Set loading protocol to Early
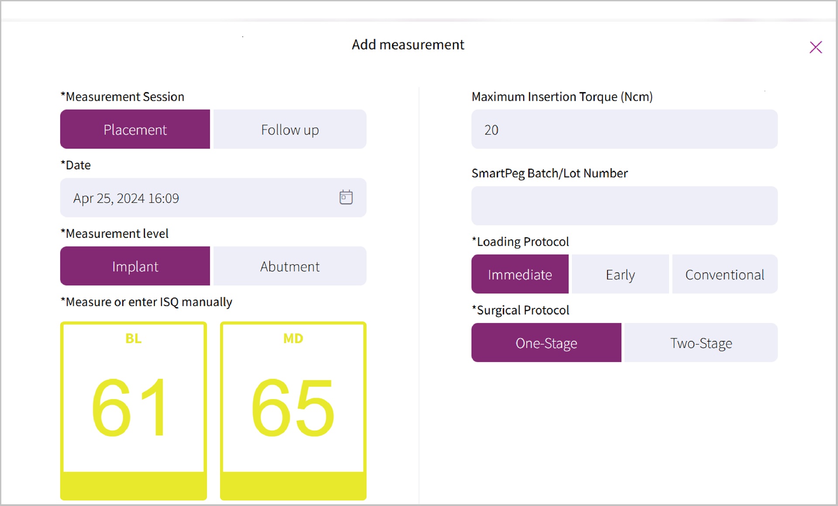 620,274
